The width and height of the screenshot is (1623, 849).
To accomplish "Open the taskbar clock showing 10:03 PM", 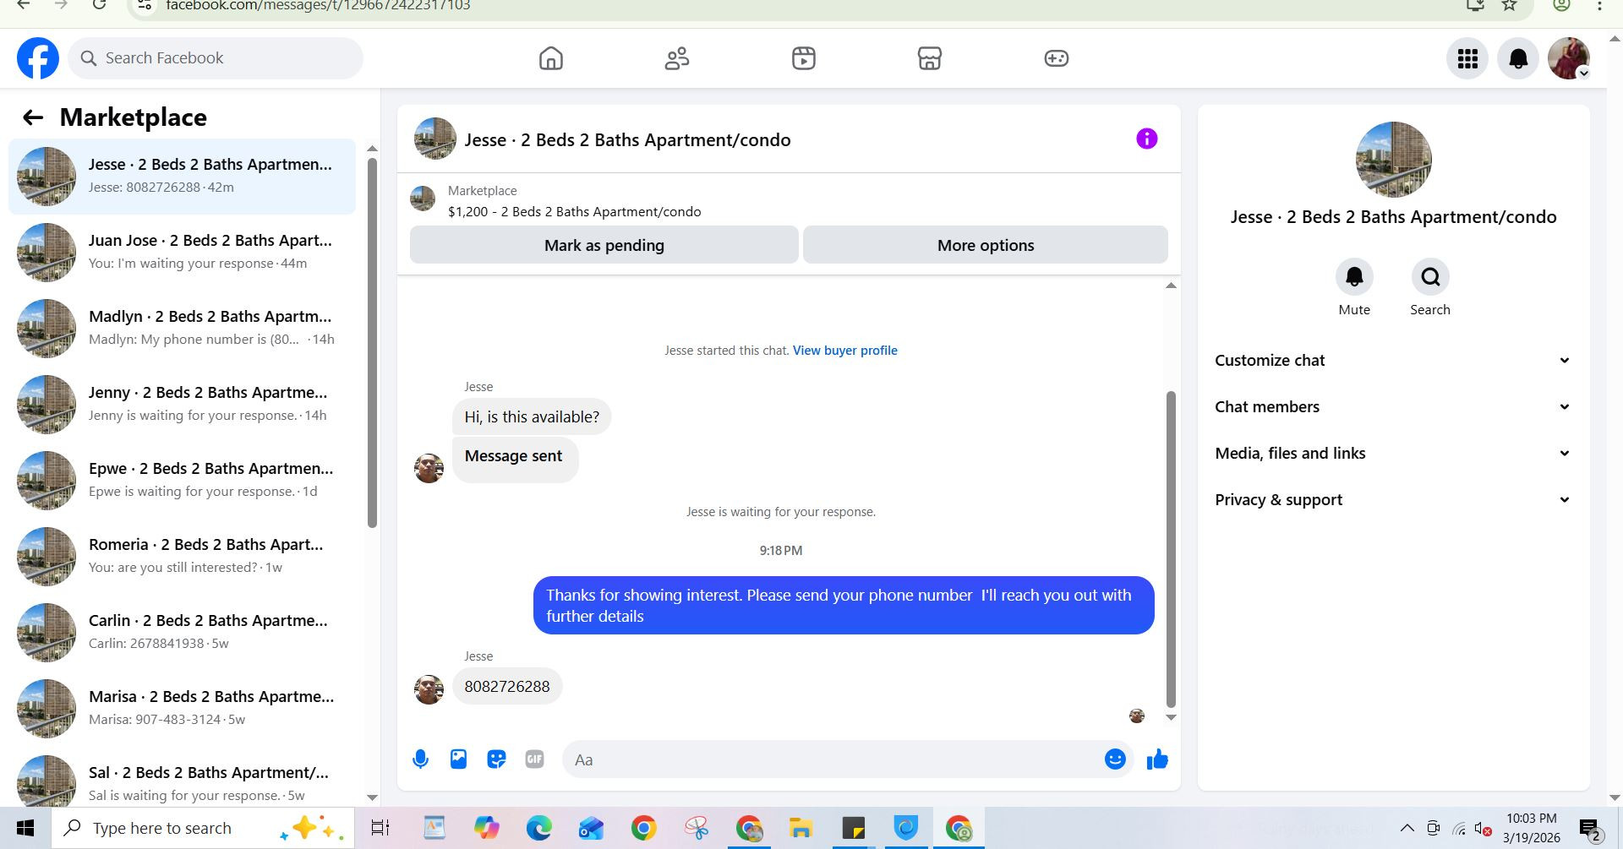I will [1531, 828].
